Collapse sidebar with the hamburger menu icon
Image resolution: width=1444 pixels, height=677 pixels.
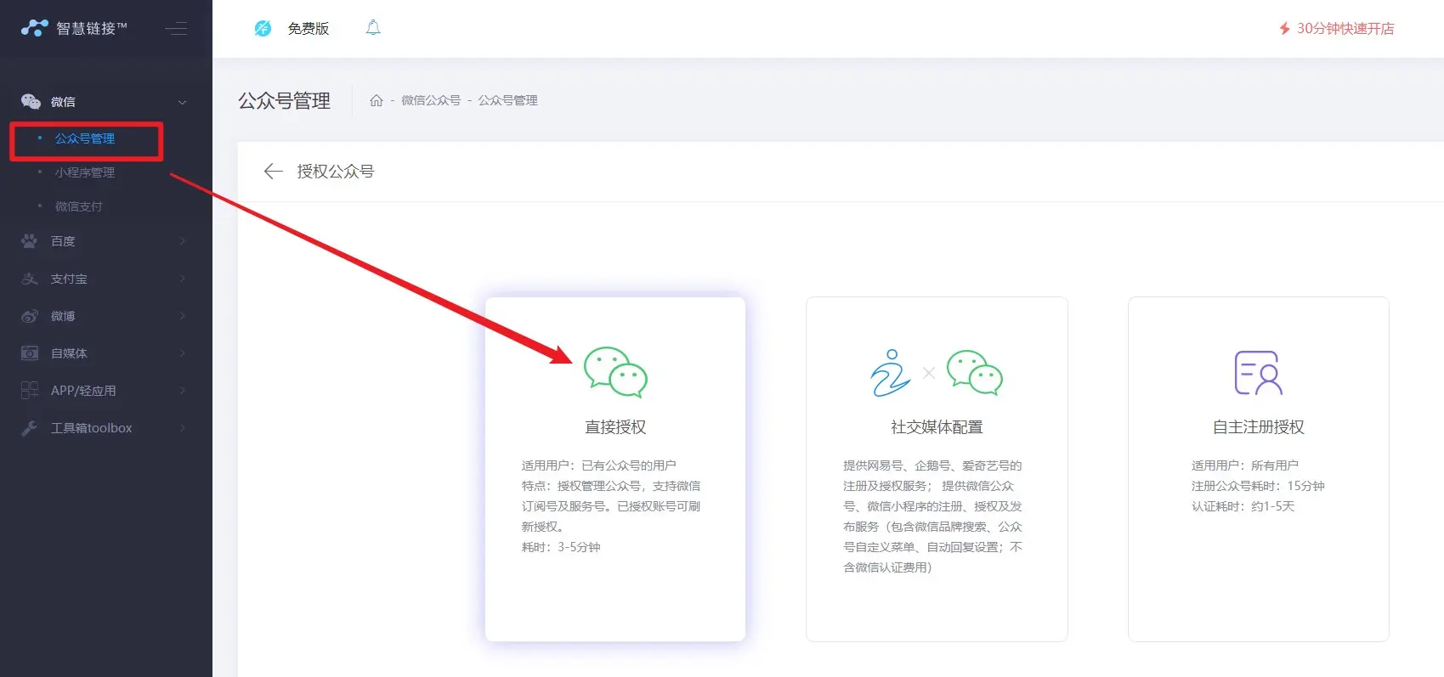[x=177, y=29]
